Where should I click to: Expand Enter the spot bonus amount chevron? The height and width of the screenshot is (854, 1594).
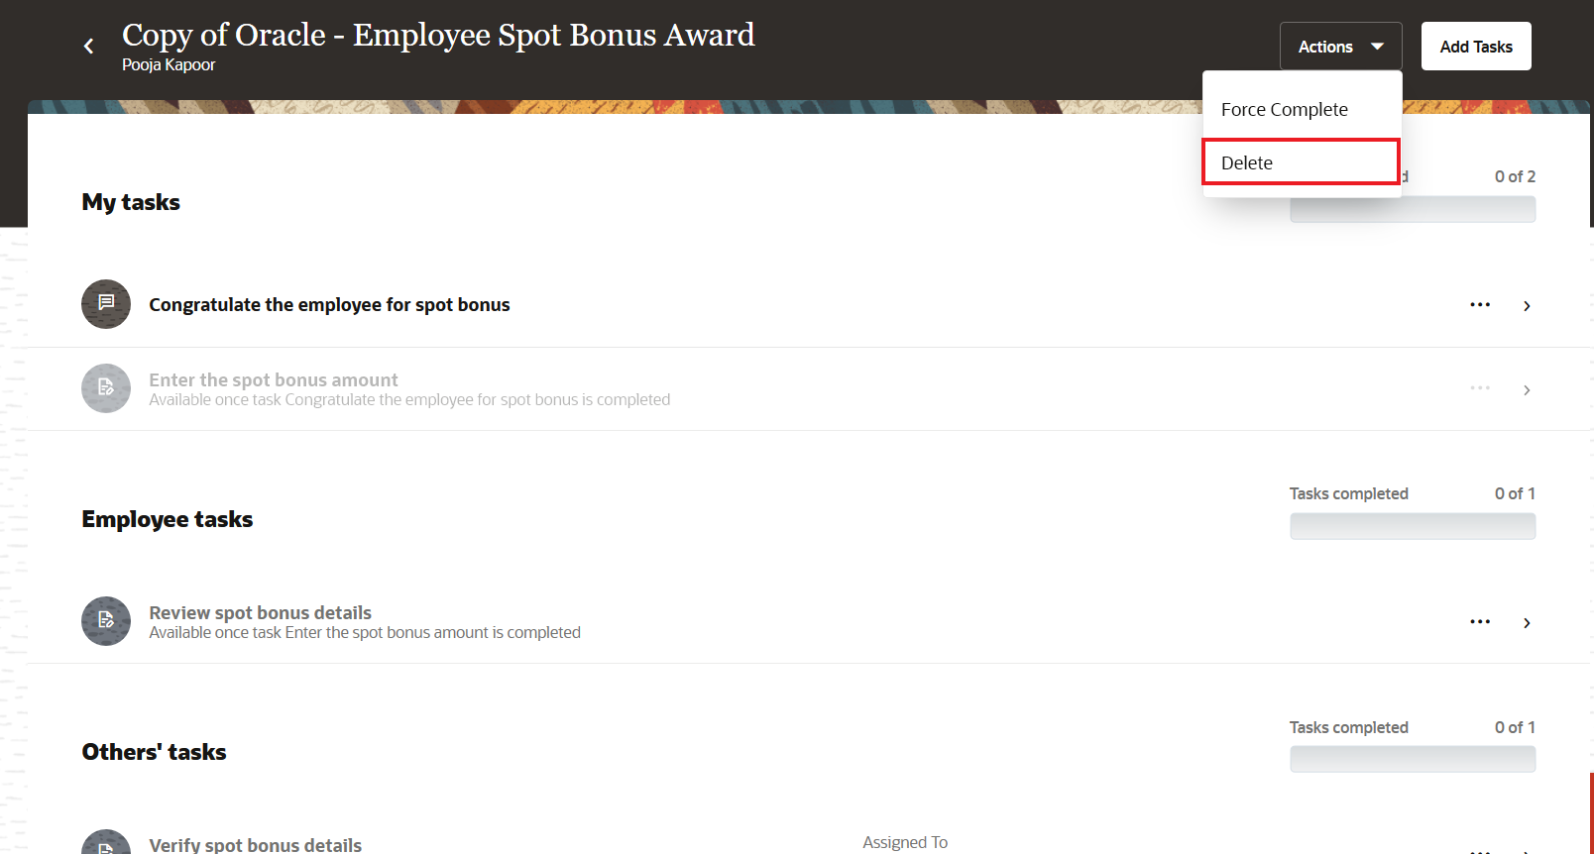pos(1527,390)
